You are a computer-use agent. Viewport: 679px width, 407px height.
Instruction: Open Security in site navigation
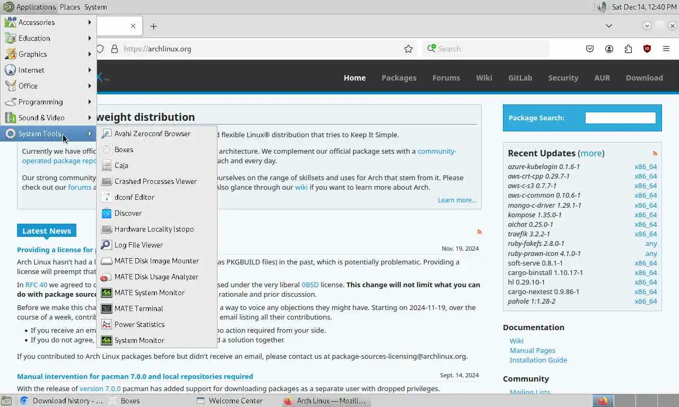coord(563,77)
